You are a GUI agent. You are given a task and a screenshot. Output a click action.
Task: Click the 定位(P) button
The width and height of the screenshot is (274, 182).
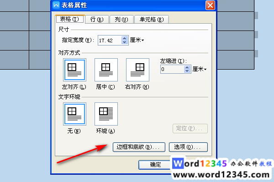pyautogui.click(x=190, y=128)
